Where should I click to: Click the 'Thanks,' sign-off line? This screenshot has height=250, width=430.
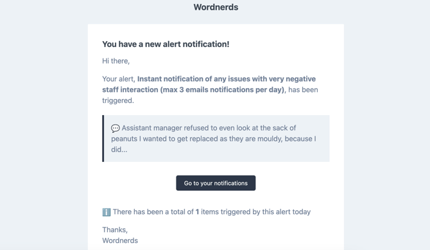[x=115, y=229]
